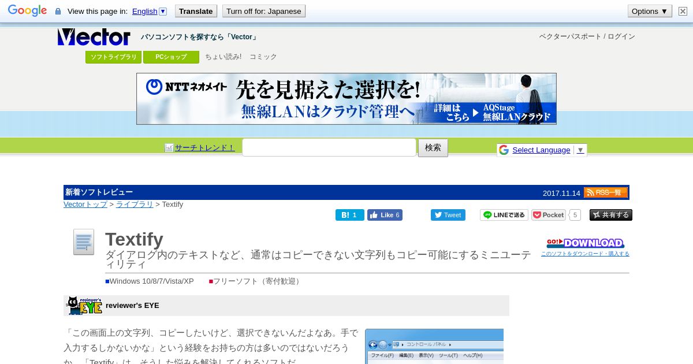The height and width of the screenshot is (364, 693).
Task: Open the ソフトライブラリ tab
Action: 114,57
